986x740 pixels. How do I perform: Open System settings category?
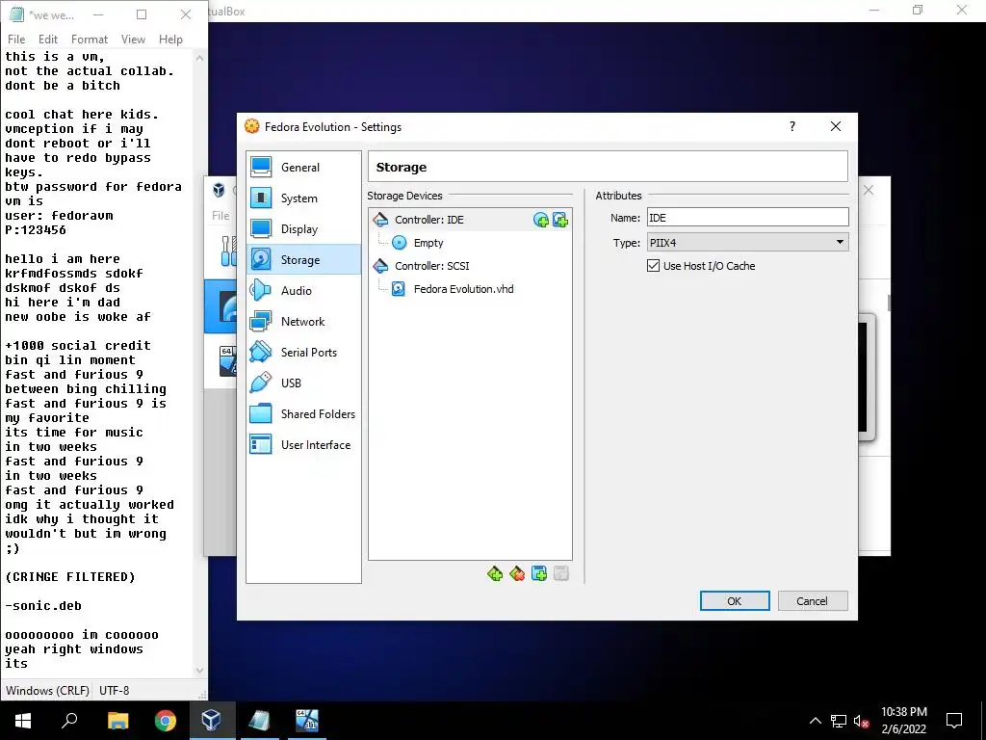pos(303,198)
